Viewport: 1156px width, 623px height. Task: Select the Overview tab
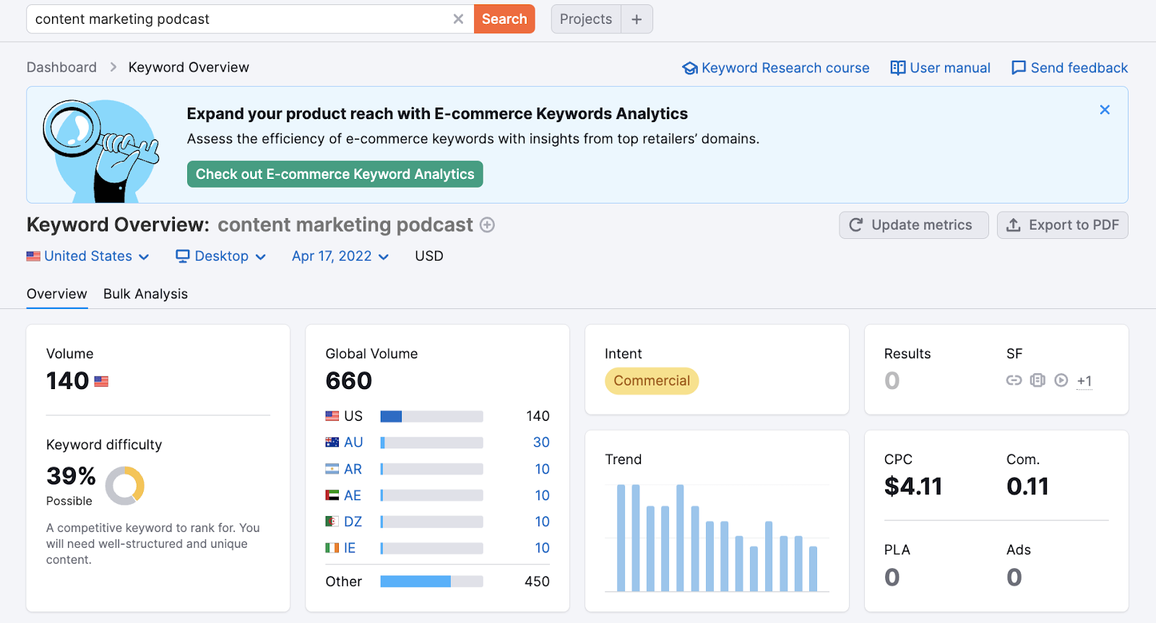click(x=56, y=294)
